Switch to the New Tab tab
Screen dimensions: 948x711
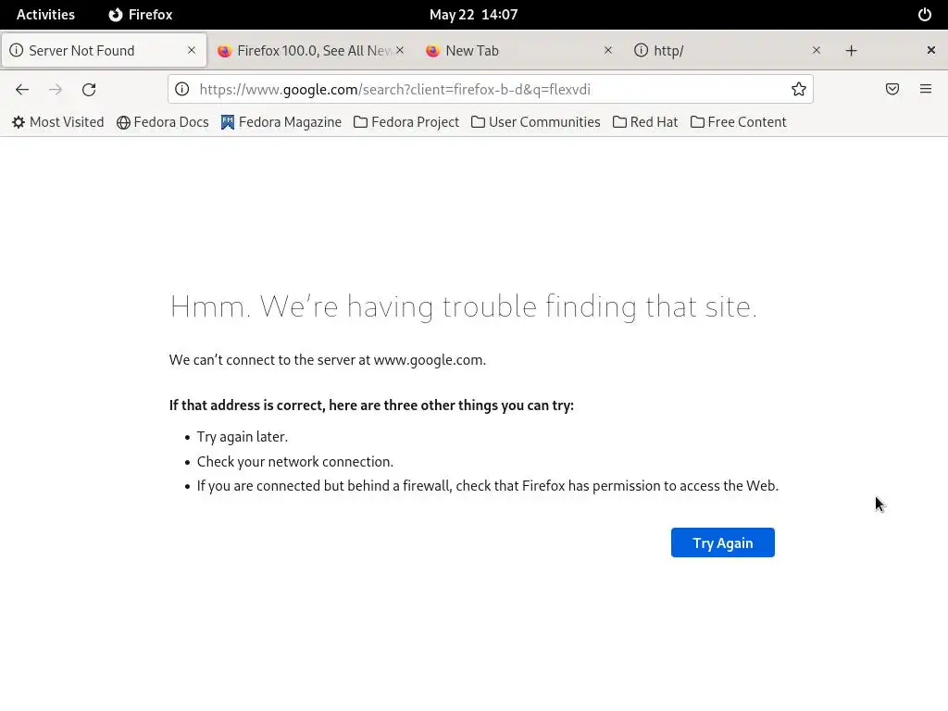click(520, 50)
